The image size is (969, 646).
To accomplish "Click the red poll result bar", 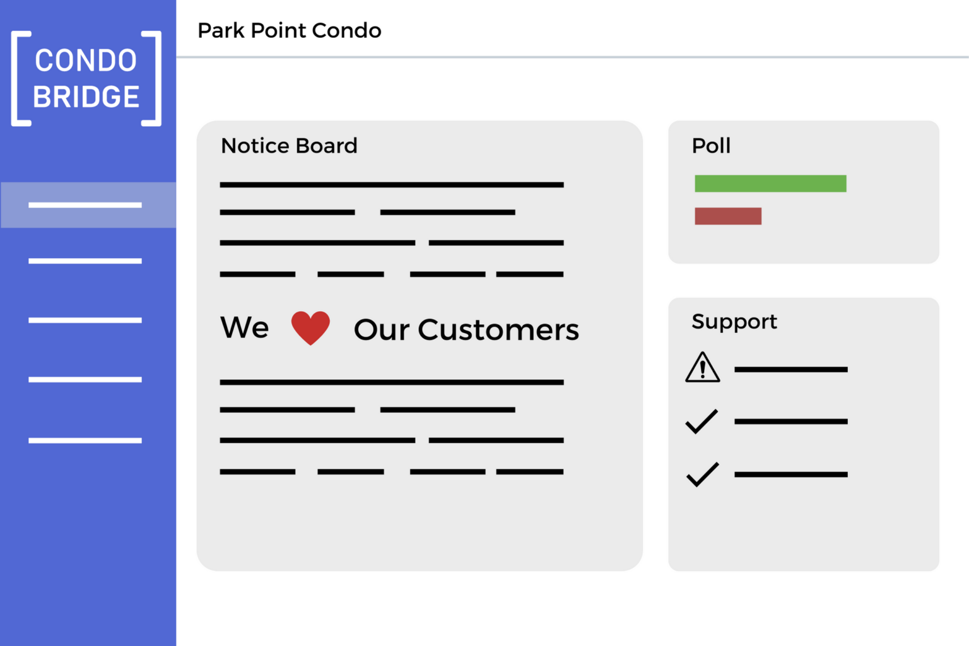I will tap(728, 216).
